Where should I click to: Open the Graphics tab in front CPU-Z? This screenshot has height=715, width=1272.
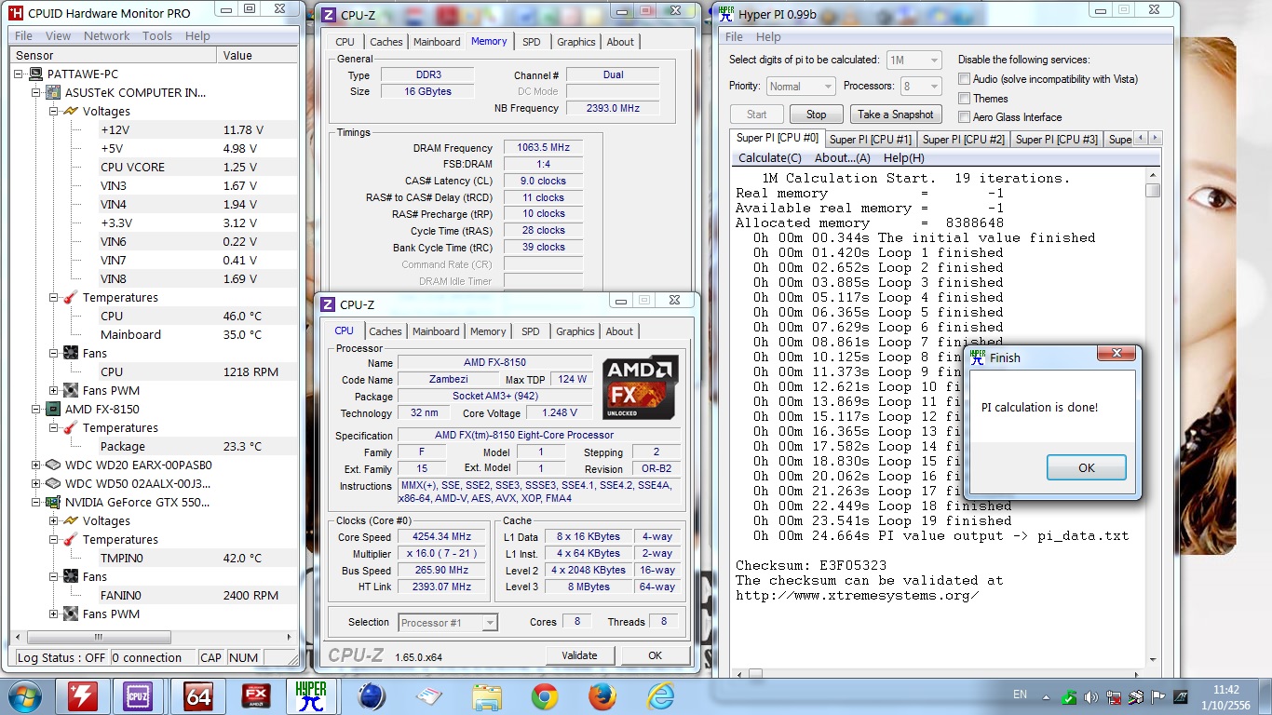pyautogui.click(x=575, y=331)
